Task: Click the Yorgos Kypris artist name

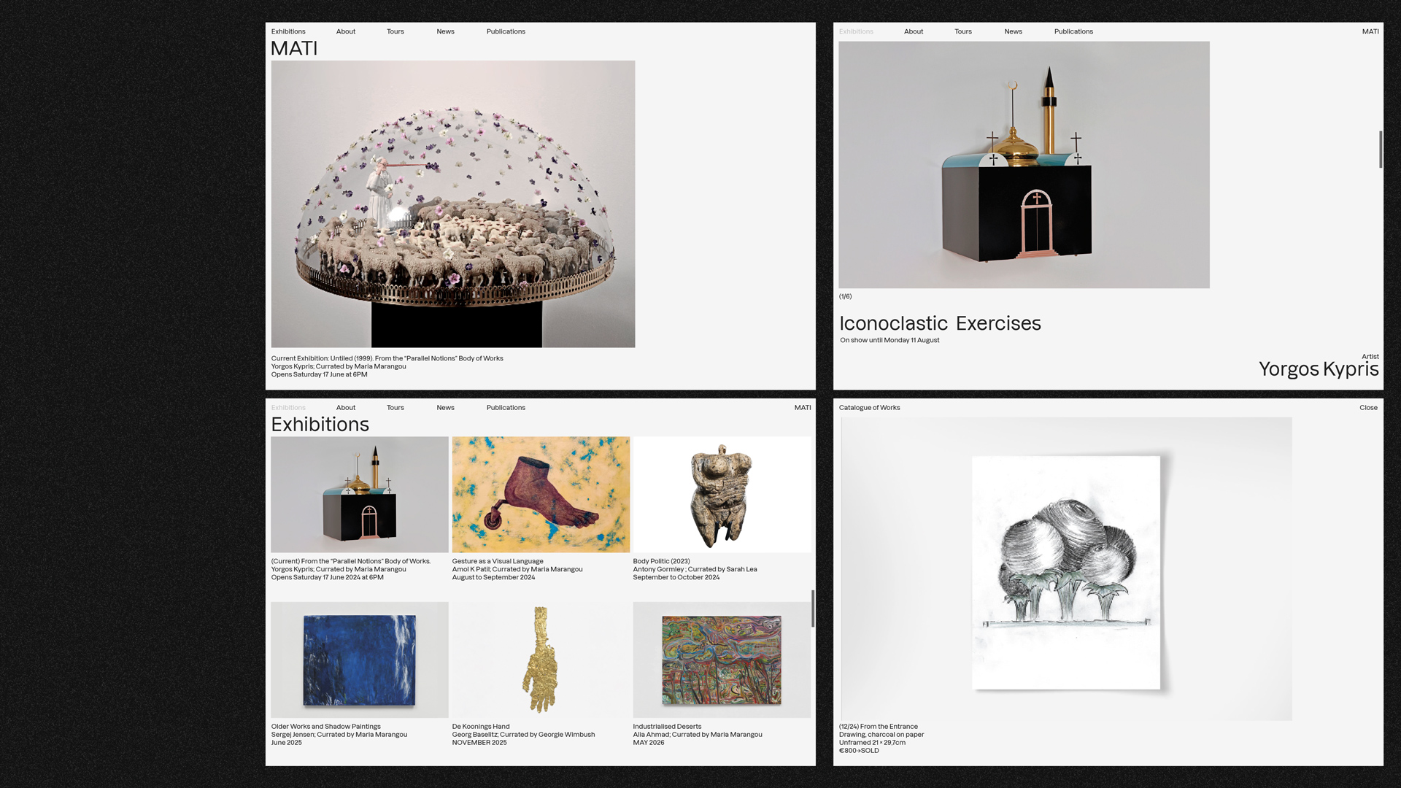Action: coord(1318,369)
